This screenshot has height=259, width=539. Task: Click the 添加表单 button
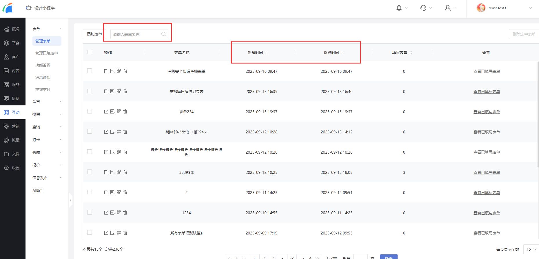(94, 34)
